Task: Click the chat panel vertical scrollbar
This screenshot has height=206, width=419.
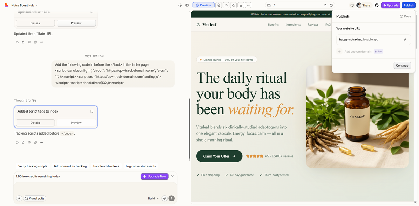Action: [189, 129]
